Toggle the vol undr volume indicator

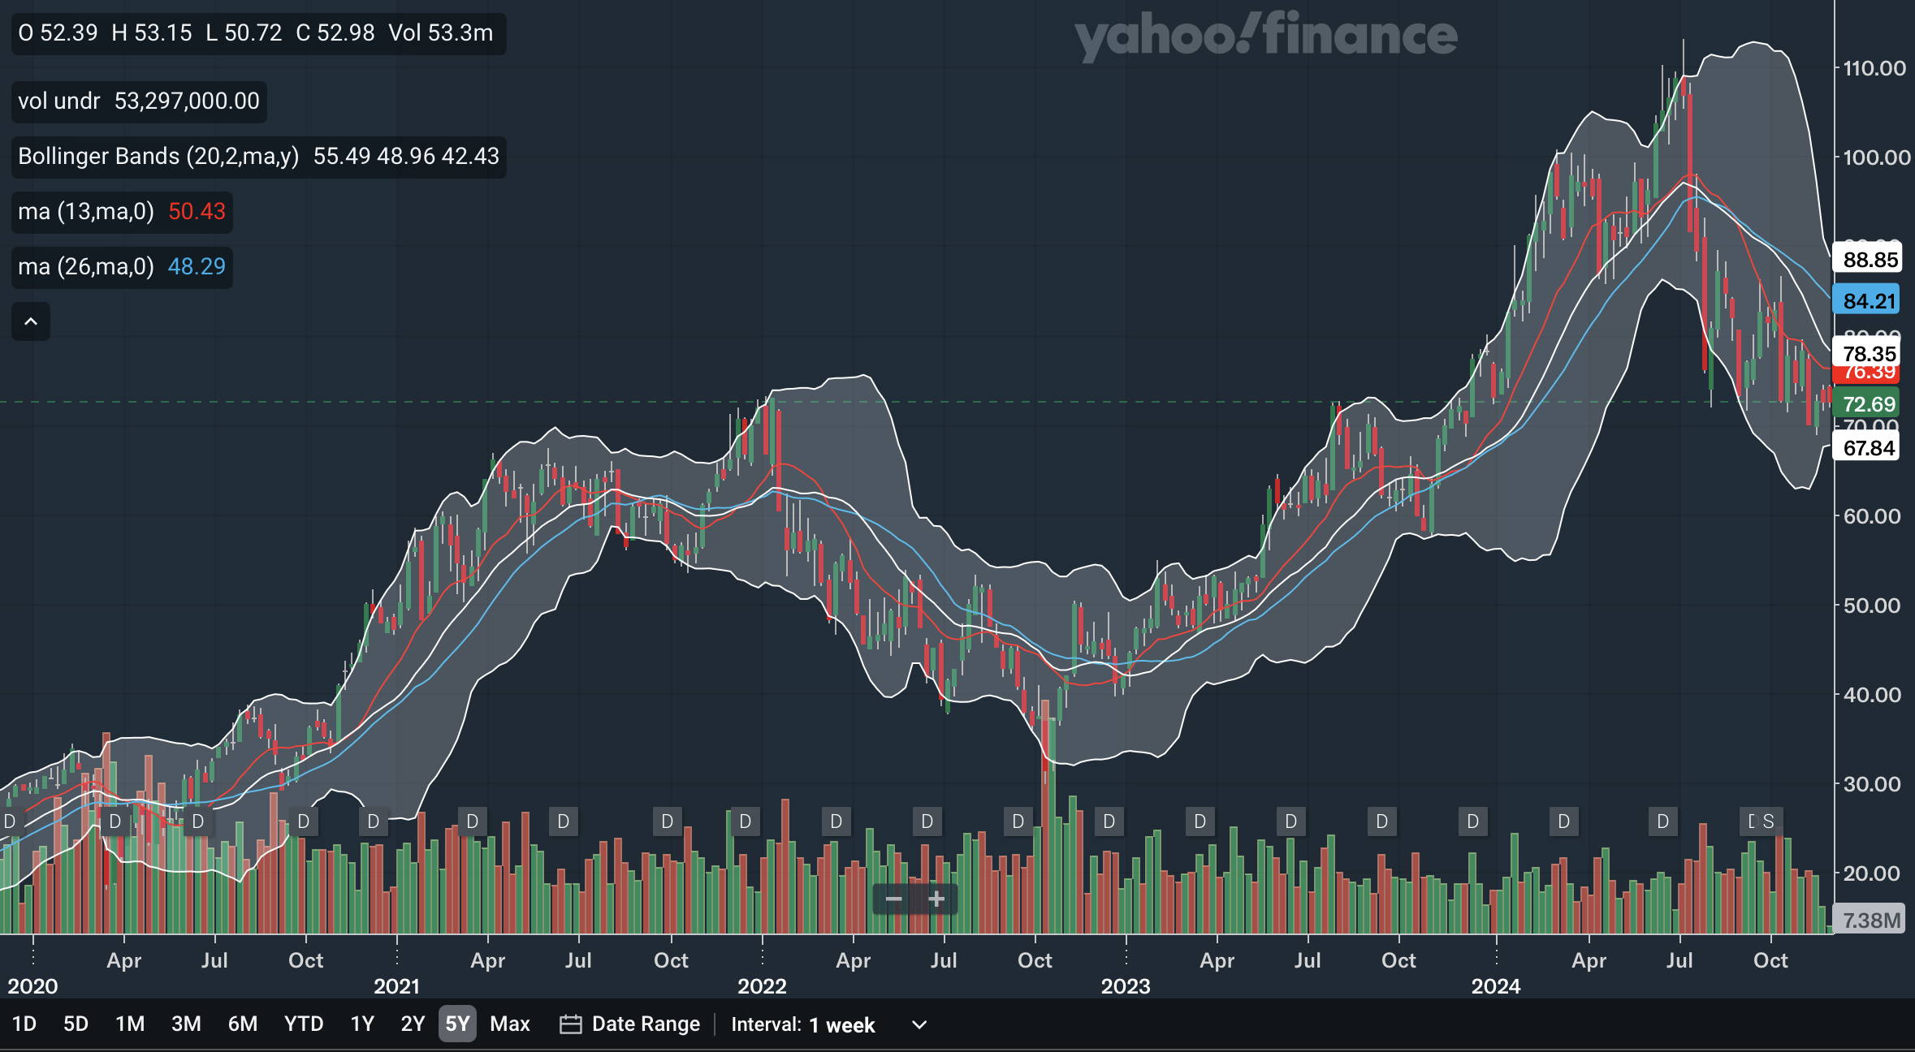(138, 101)
